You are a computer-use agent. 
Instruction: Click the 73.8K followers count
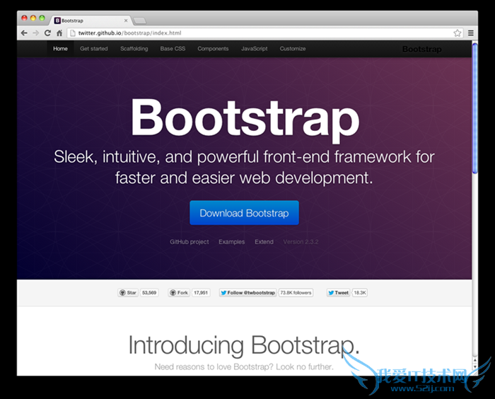tap(296, 293)
